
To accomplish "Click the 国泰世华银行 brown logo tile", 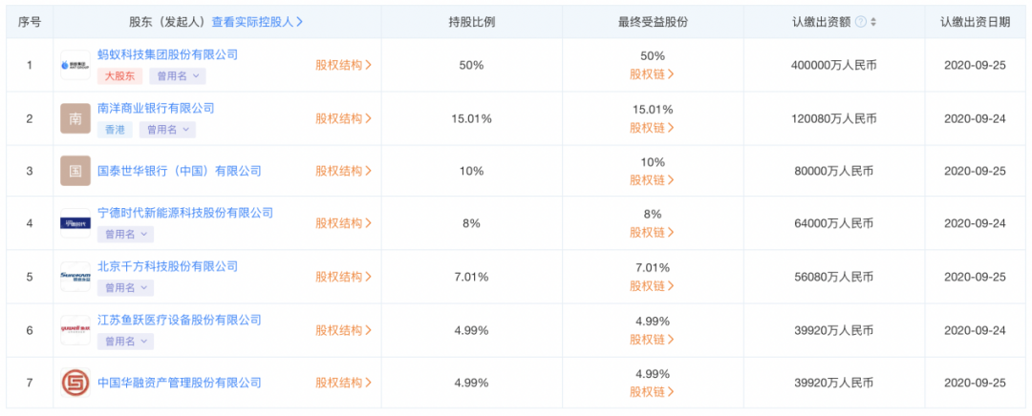I will [75, 171].
